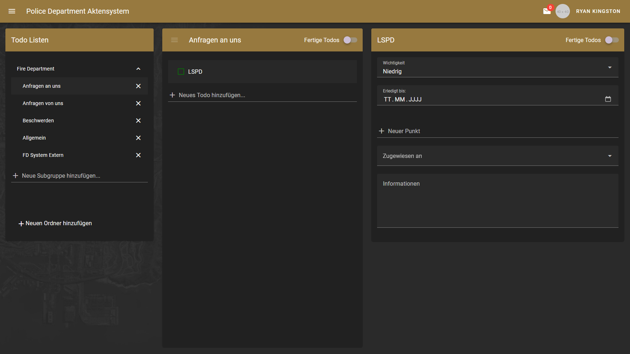Screen dimensions: 630x354
Task: Toggle Fertige Todos in LSPD panel
Action: (x=612, y=40)
